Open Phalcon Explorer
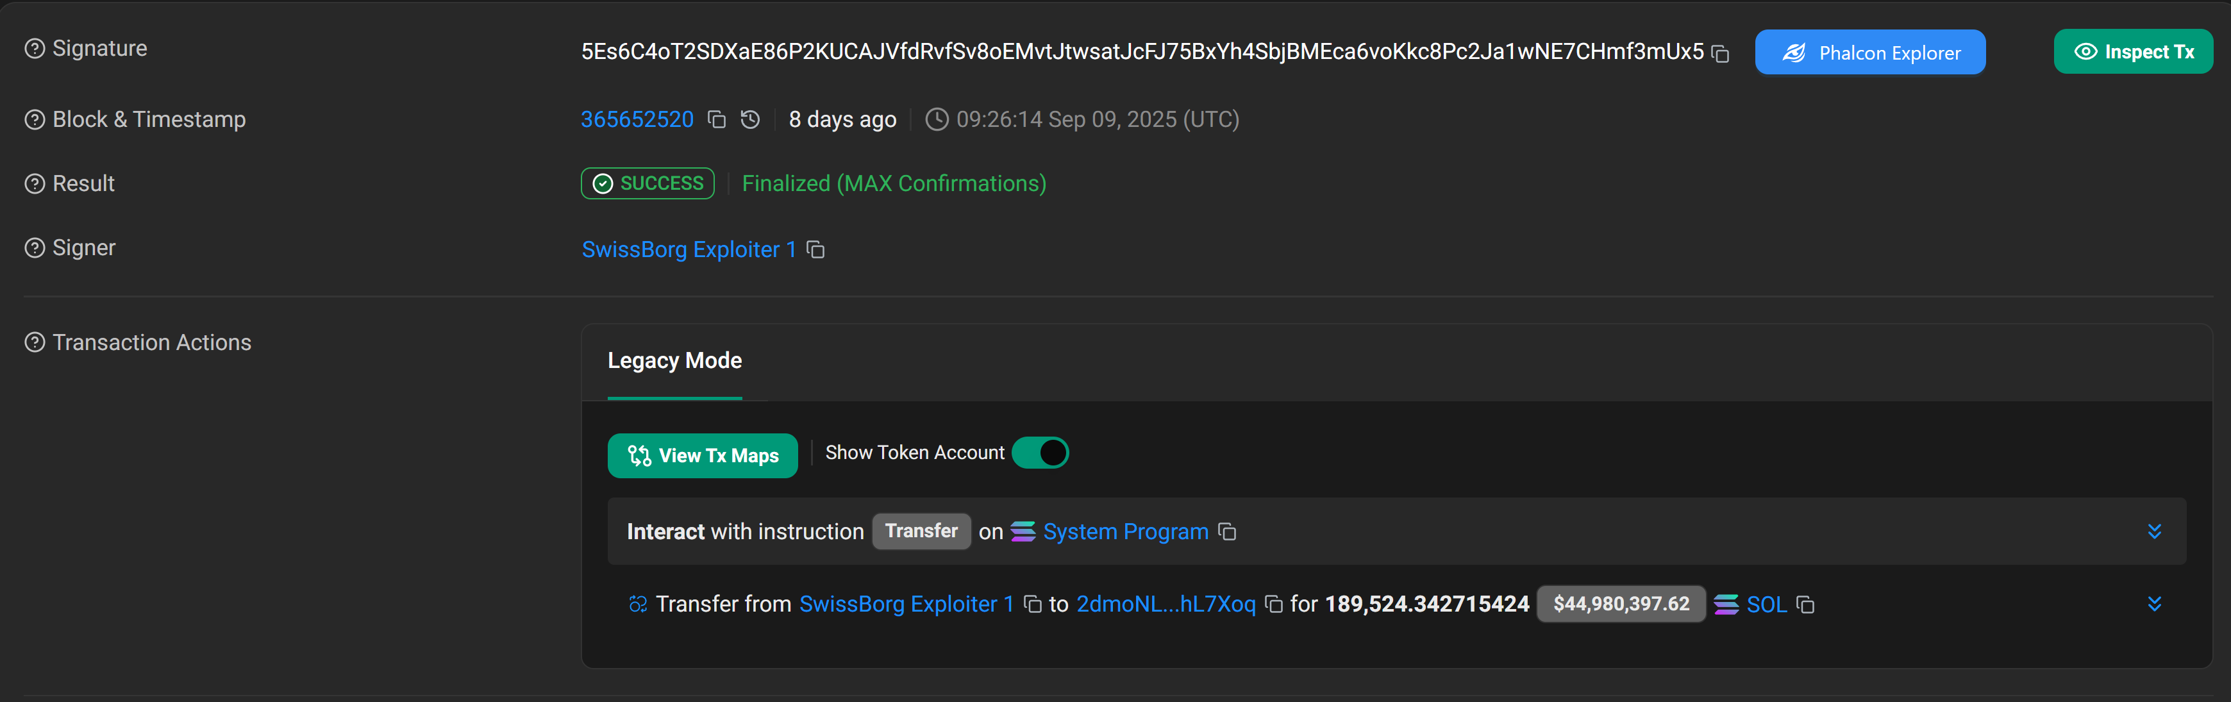Image resolution: width=2231 pixels, height=702 pixels. click(x=1870, y=53)
